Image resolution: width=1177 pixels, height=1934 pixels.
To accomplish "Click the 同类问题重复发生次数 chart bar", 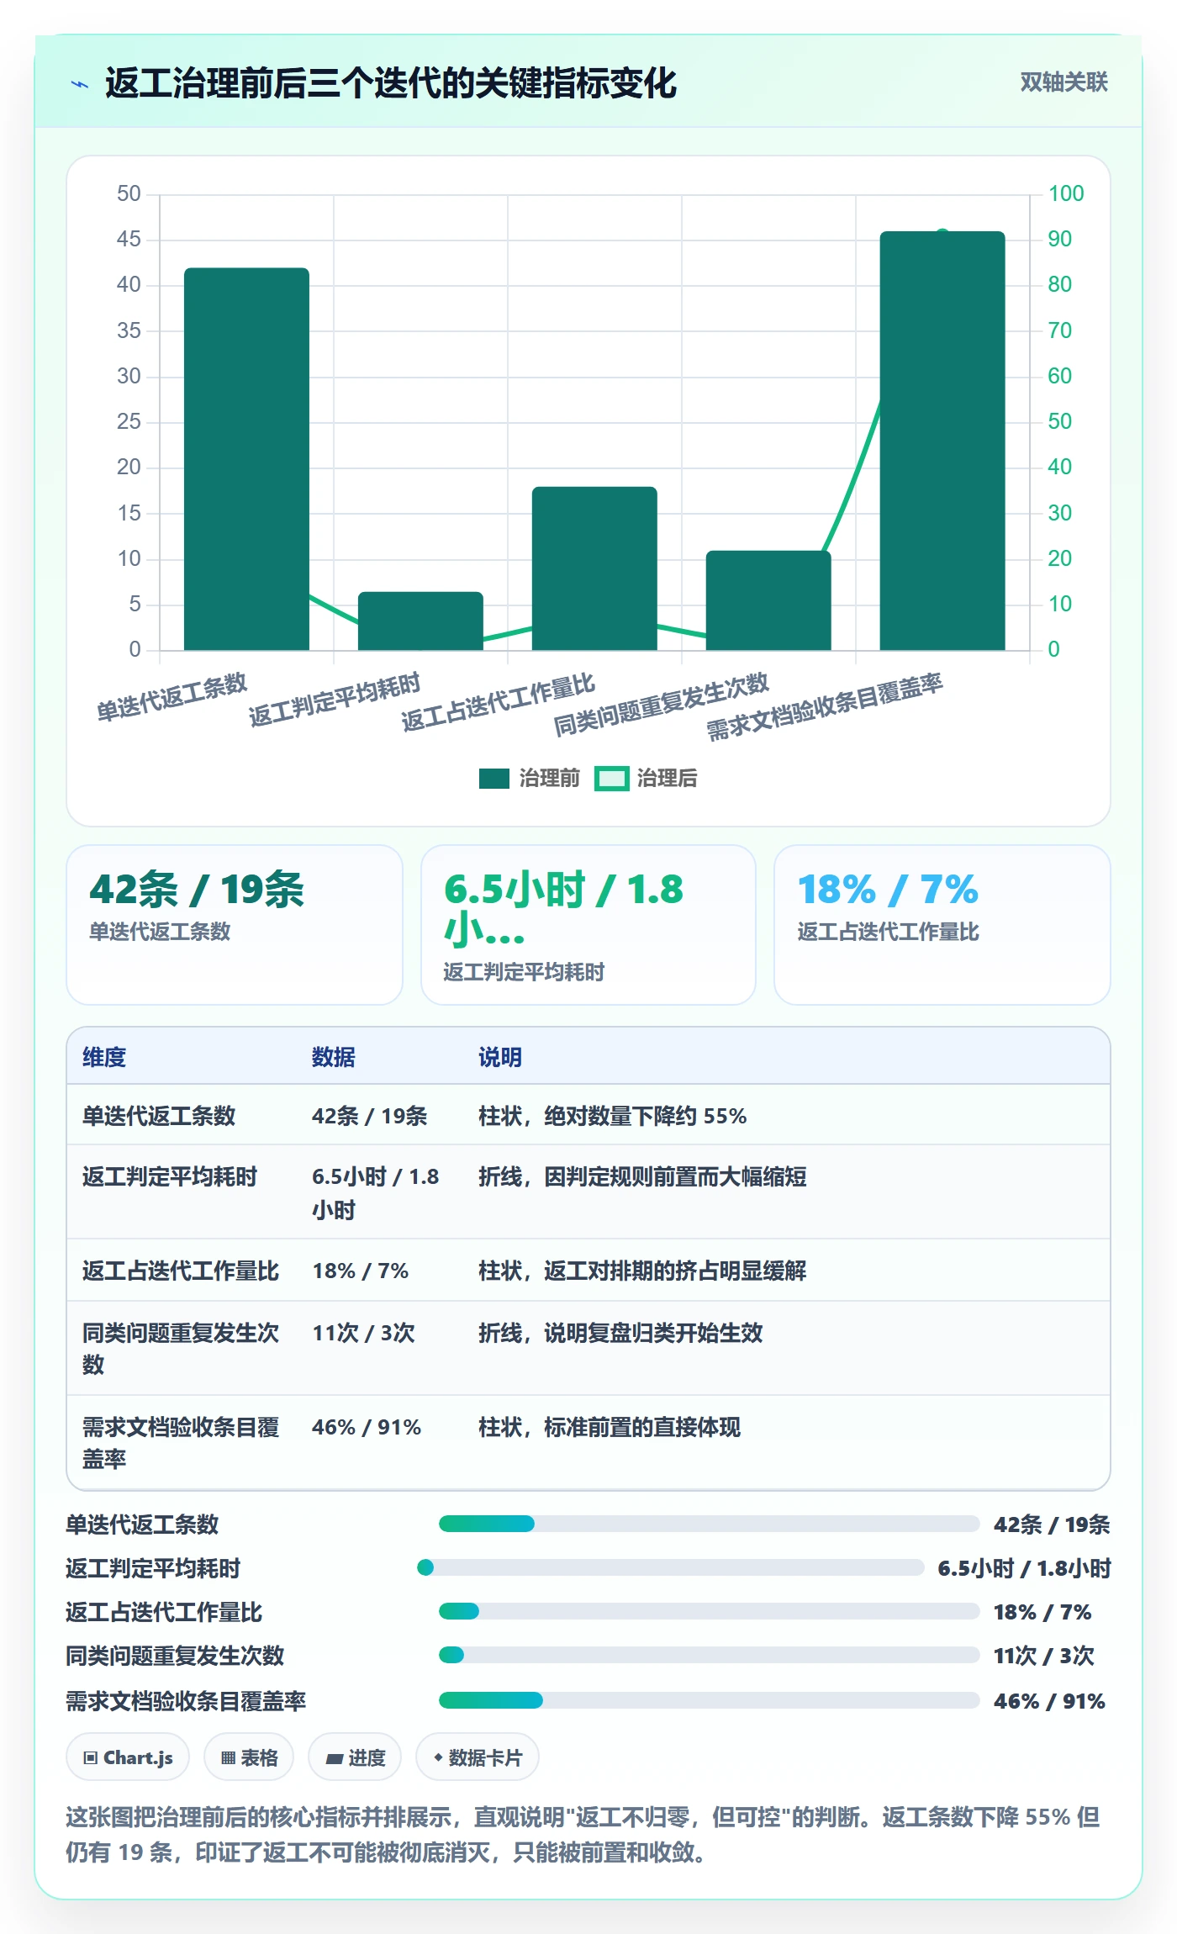I will (x=768, y=600).
